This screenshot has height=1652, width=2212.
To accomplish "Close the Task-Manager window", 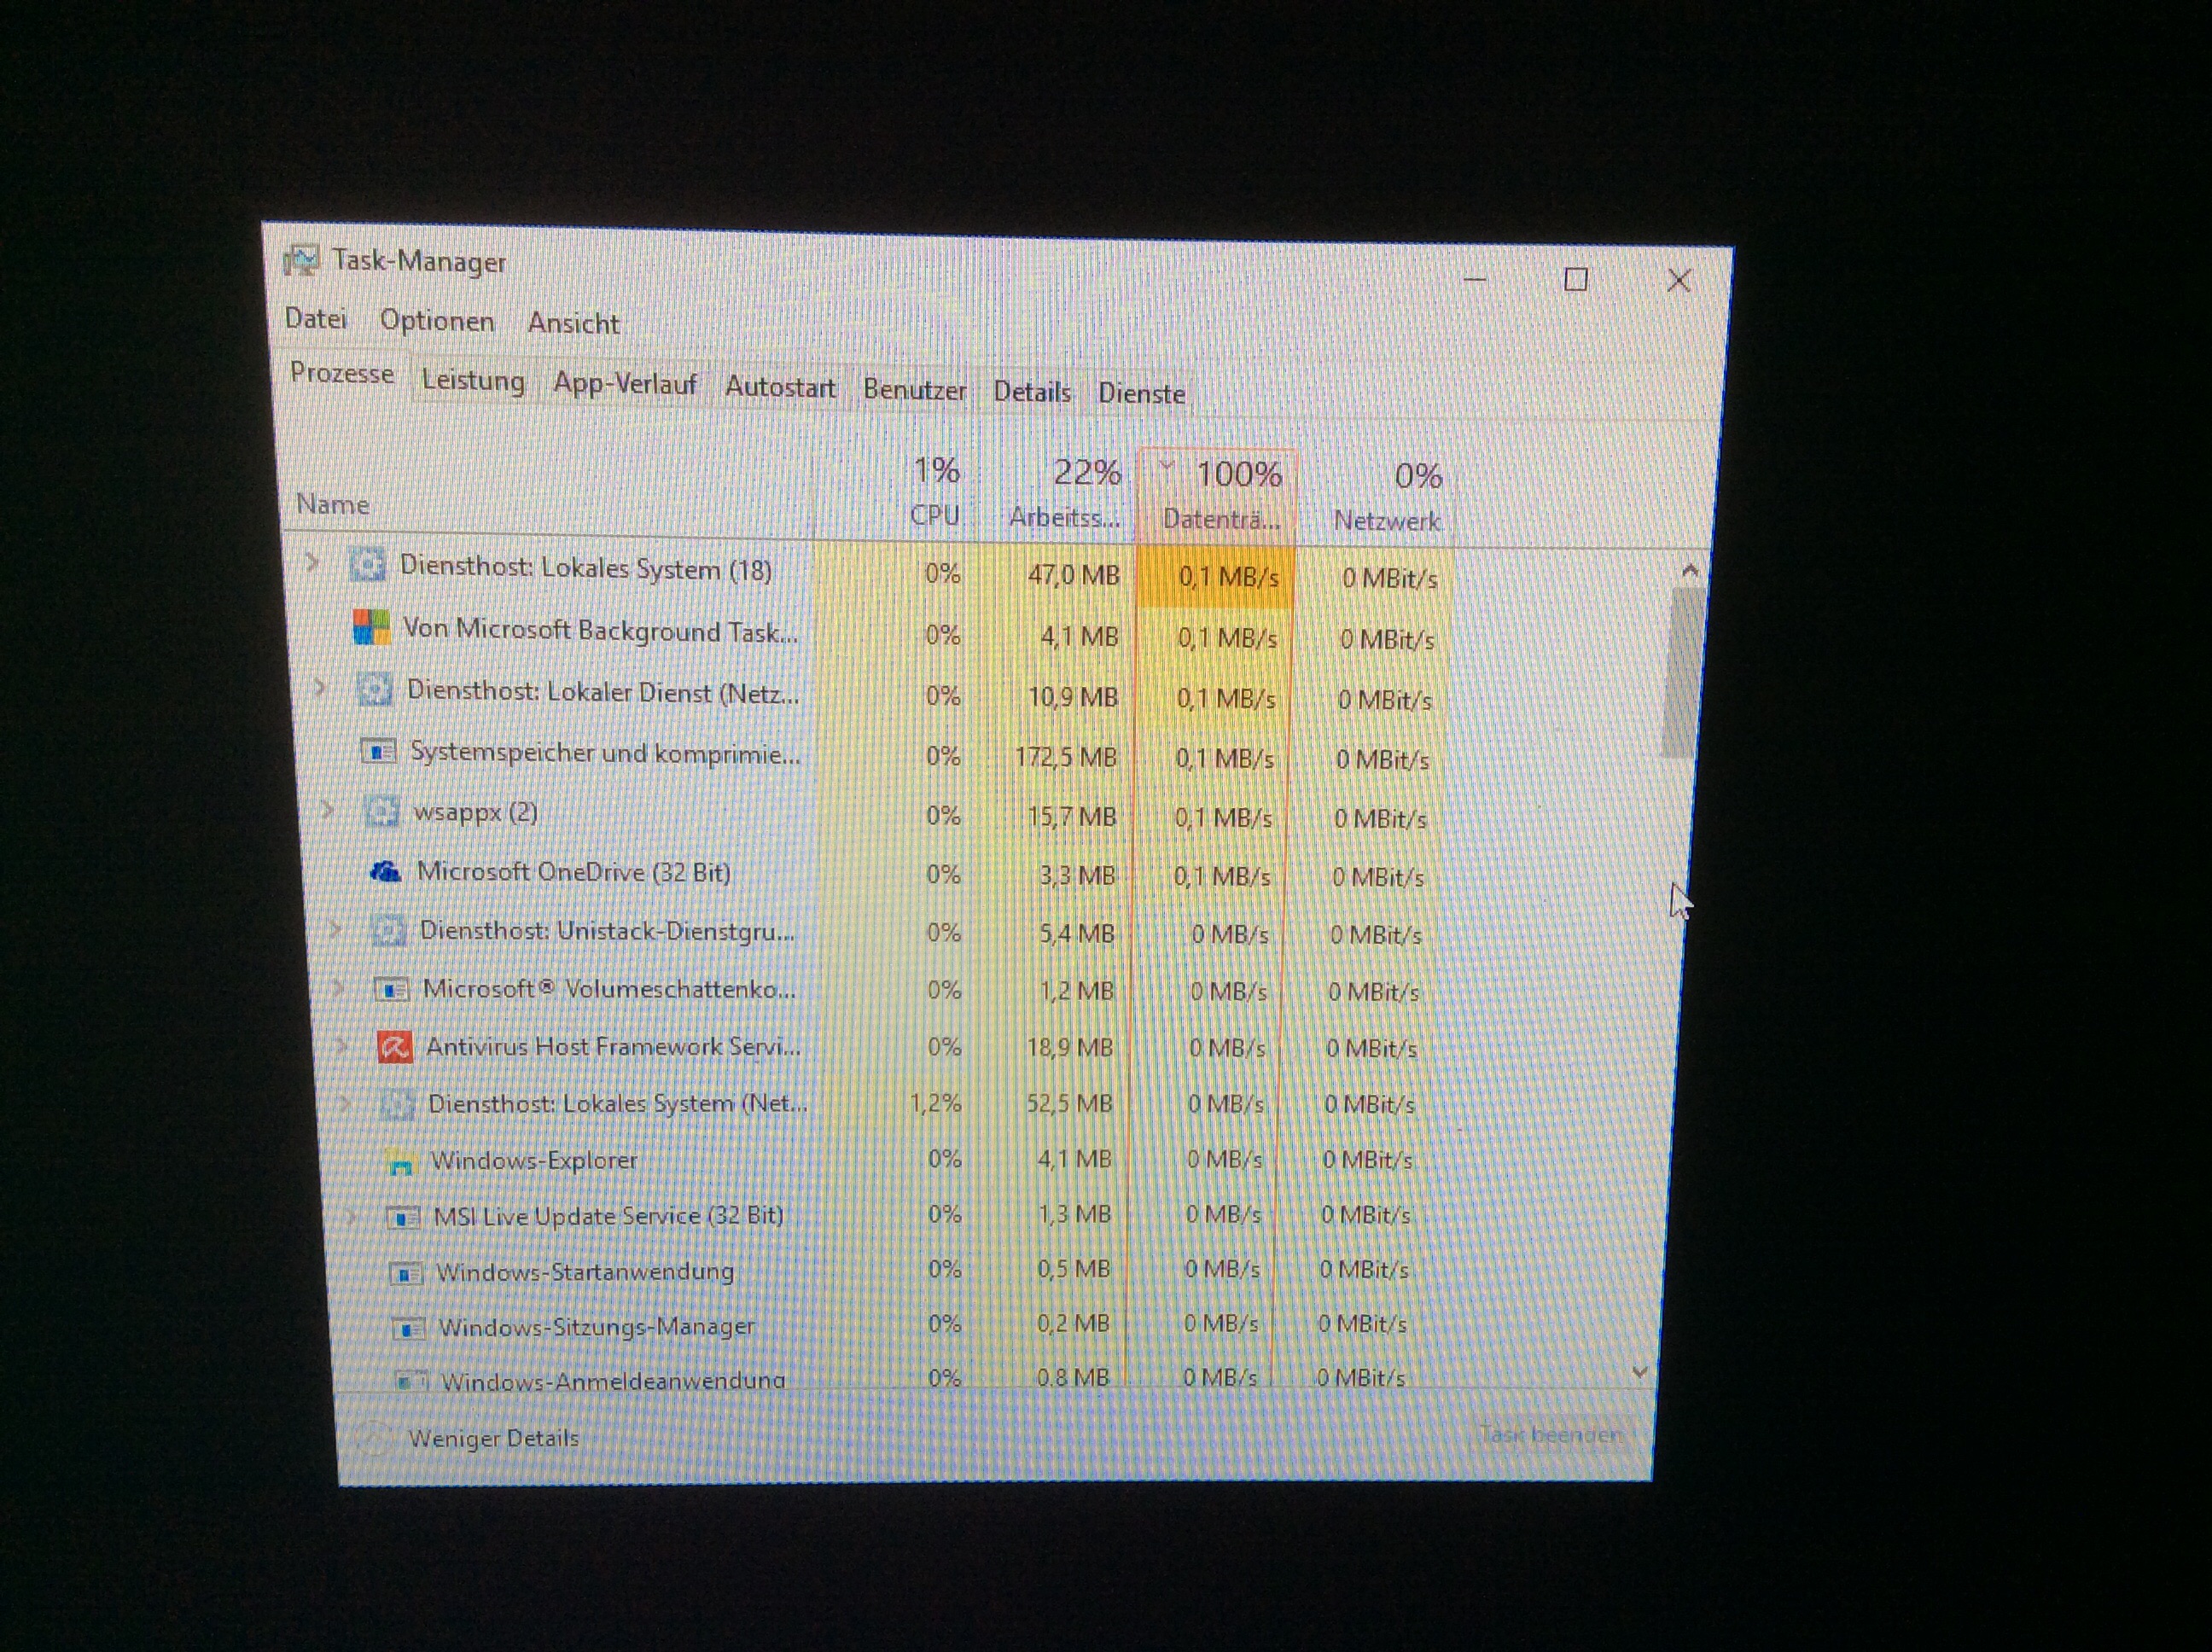I will pos(1679,280).
